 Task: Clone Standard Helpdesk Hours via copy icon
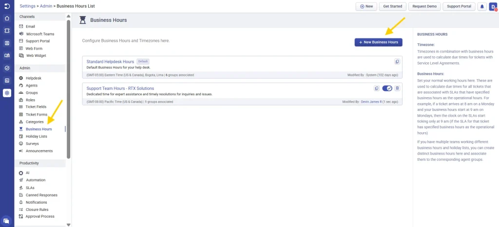397,62
